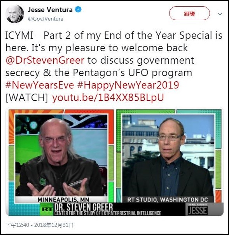Expand the tweet options chevron

pyautogui.click(x=220, y=14)
